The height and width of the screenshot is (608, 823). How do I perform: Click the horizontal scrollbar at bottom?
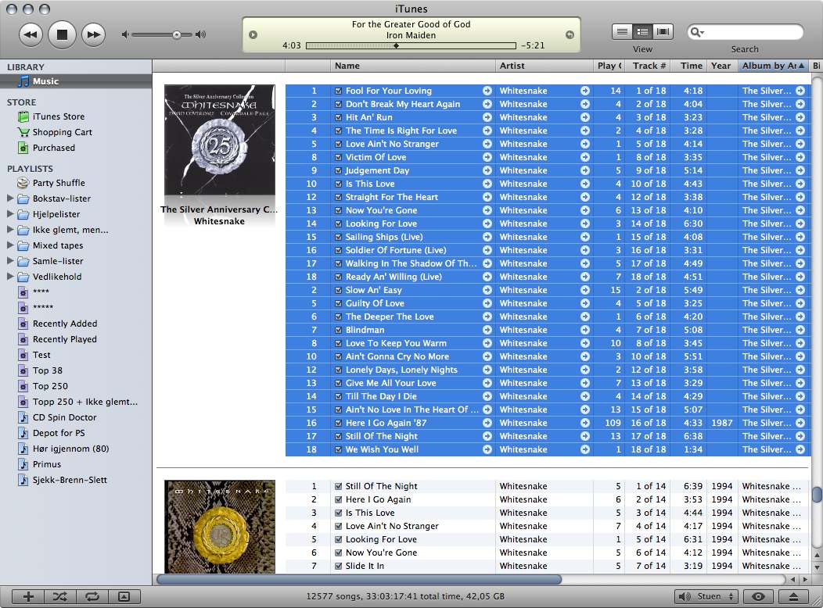pyautogui.click(x=359, y=579)
